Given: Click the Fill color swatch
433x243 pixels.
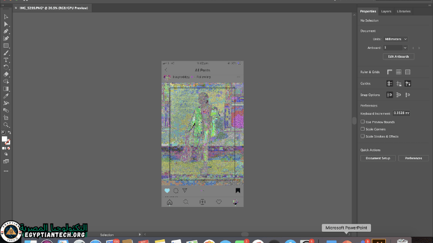Looking at the screenshot, I should pyautogui.click(x=4, y=139).
